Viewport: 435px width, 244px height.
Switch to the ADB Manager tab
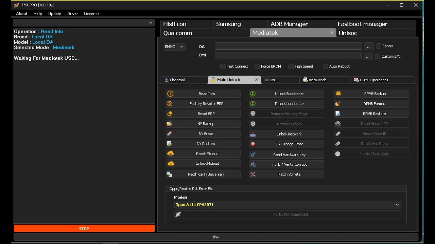tap(301, 24)
